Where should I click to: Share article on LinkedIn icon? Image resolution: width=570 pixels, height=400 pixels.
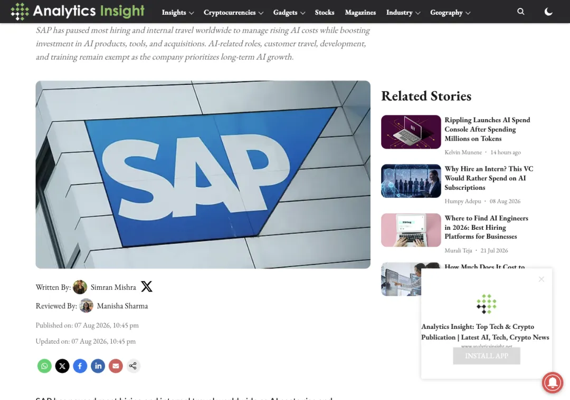coord(98,366)
